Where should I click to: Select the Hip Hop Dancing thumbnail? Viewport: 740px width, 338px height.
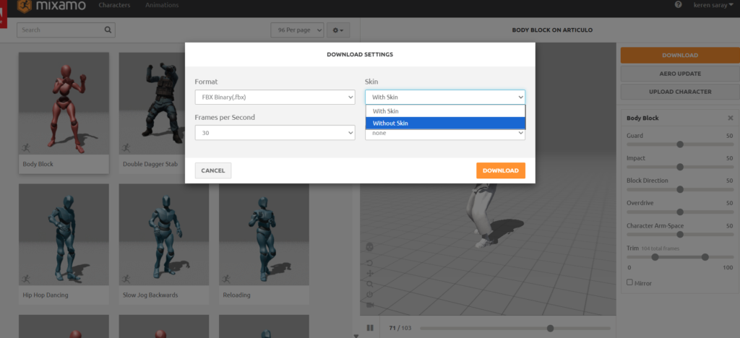(x=64, y=234)
